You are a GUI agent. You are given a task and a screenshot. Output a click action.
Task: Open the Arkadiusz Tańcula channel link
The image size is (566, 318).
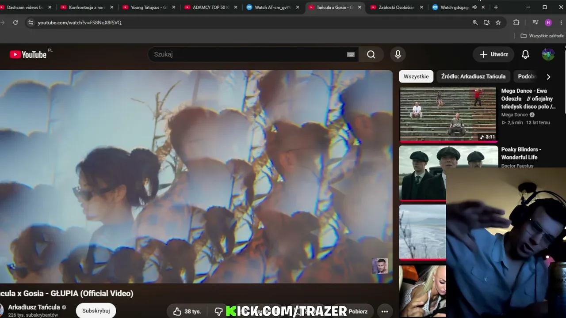(x=34, y=307)
